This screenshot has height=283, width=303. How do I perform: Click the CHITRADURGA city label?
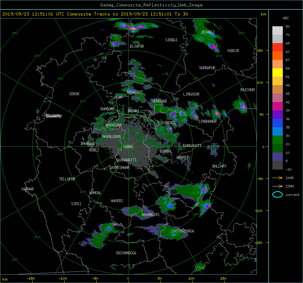[183, 231]
